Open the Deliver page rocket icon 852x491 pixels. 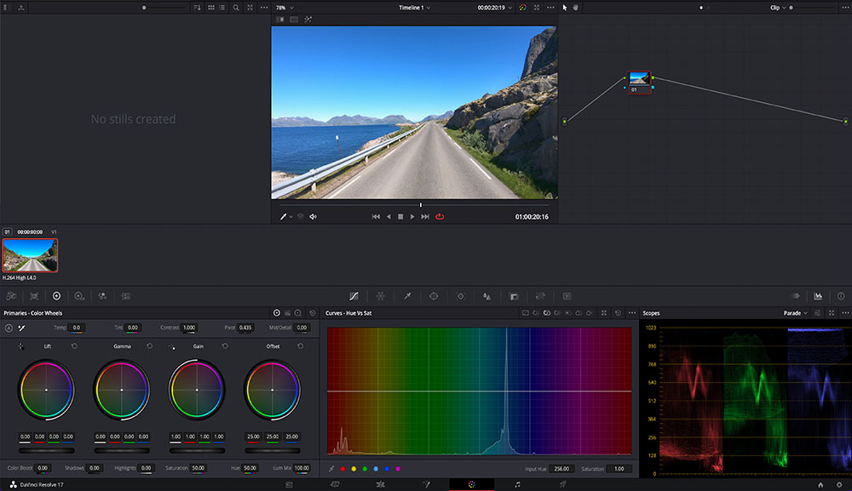pyautogui.click(x=562, y=484)
